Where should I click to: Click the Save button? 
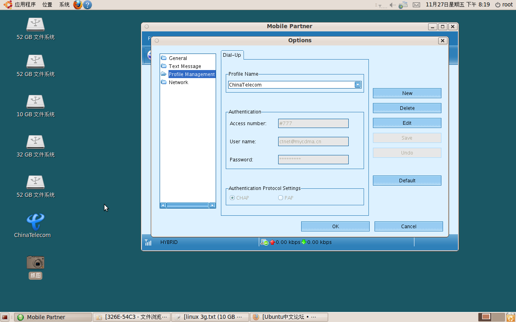pyautogui.click(x=407, y=138)
